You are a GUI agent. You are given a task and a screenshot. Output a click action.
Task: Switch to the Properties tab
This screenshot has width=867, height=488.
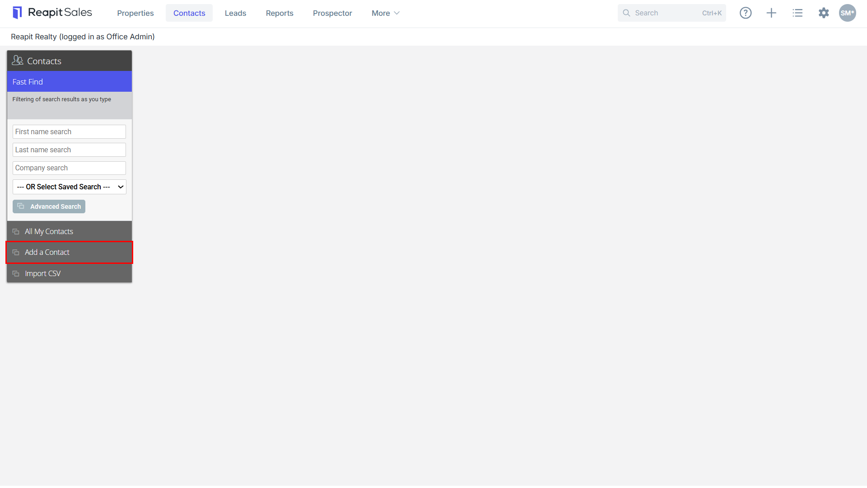[x=135, y=13]
